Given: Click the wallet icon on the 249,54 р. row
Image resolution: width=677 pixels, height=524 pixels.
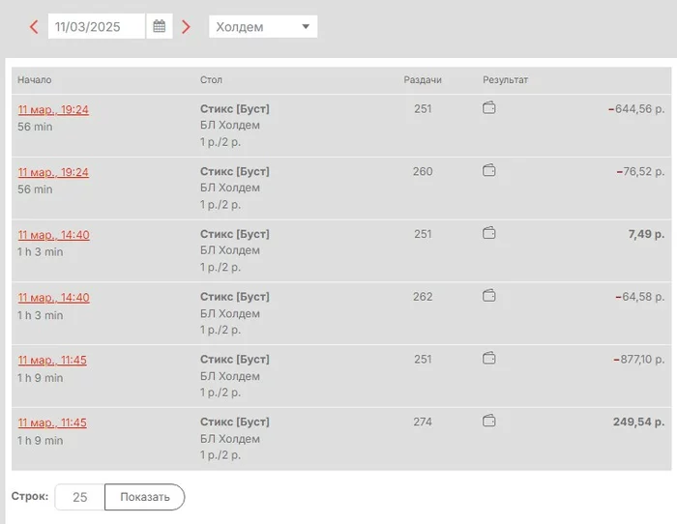Looking at the screenshot, I should point(489,422).
